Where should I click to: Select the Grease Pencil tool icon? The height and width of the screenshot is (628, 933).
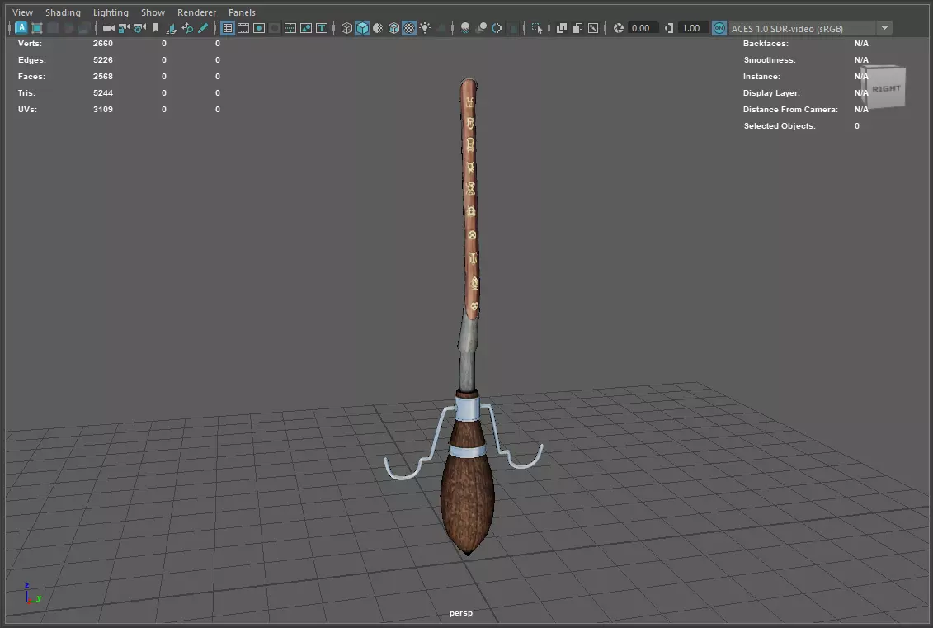click(203, 28)
